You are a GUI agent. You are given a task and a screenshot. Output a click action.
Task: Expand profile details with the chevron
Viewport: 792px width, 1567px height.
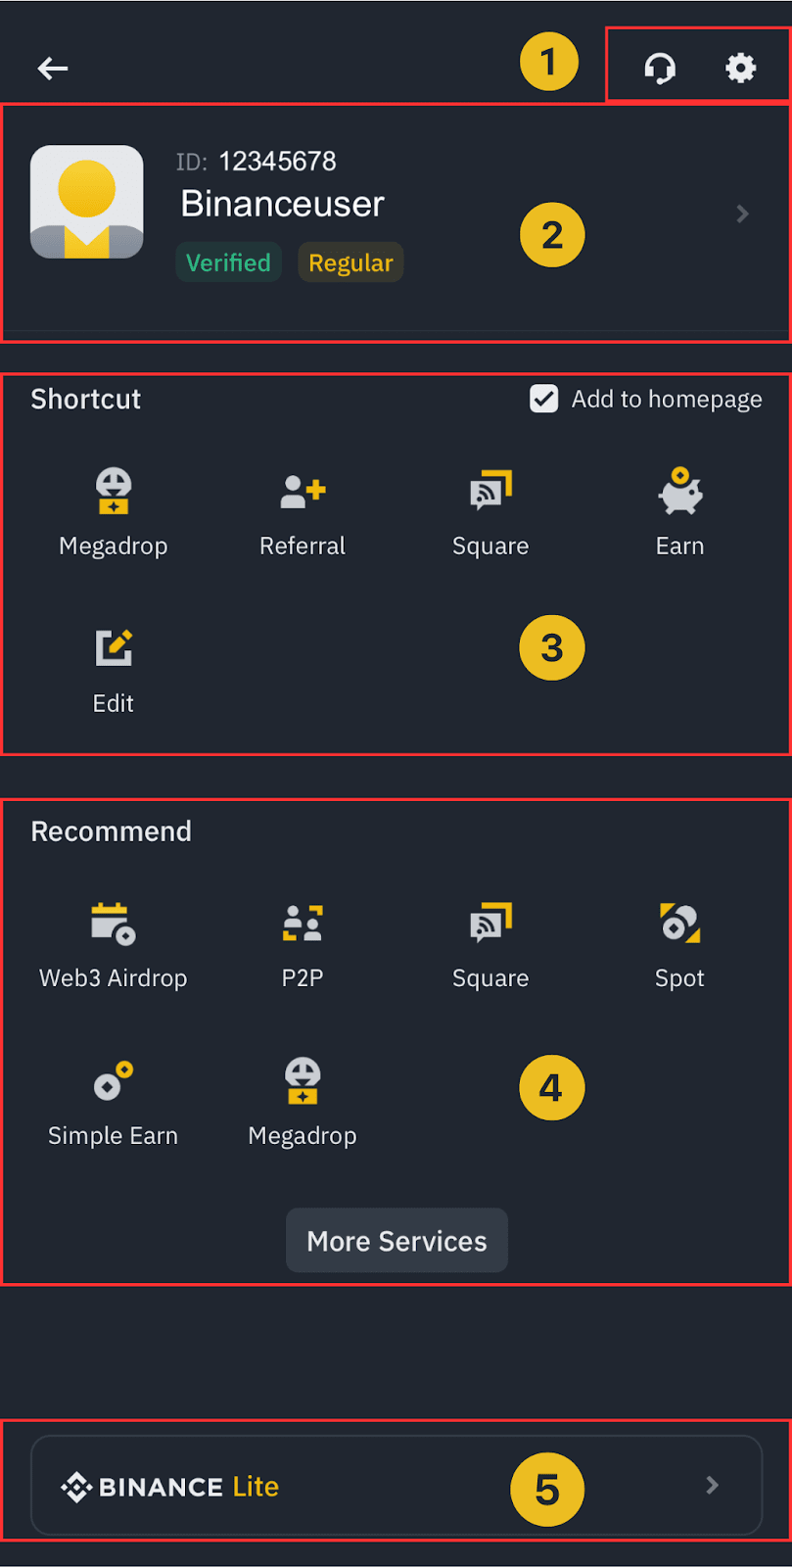click(x=742, y=214)
